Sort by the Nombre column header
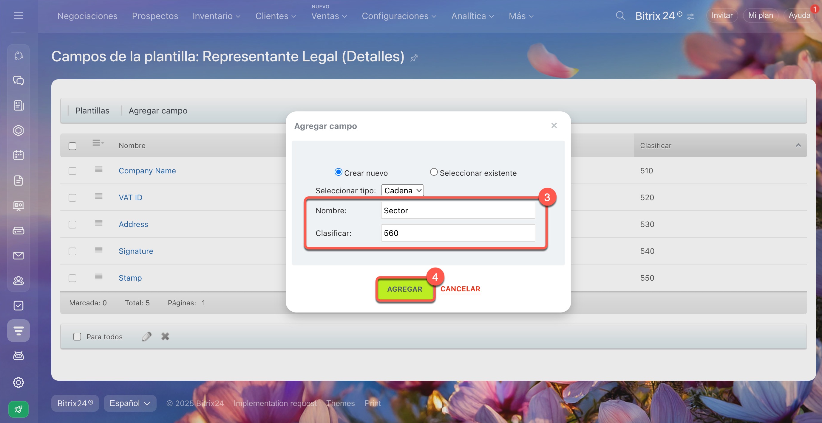Image resolution: width=822 pixels, height=423 pixels. [132, 145]
